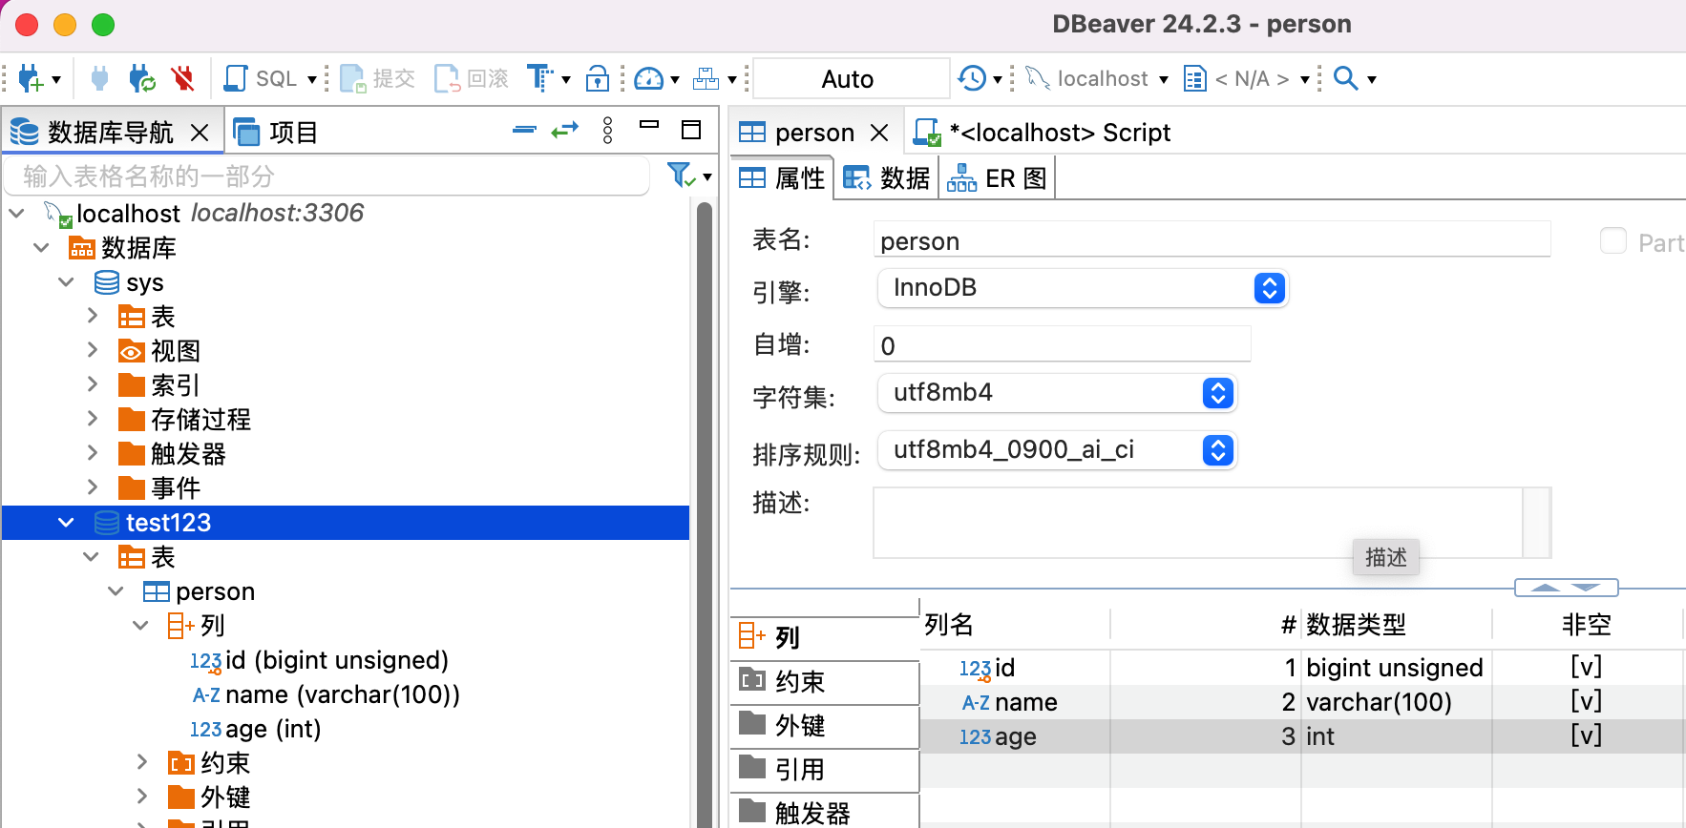Expand the 视图 folder under sys
The height and width of the screenshot is (828, 1686).
pyautogui.click(x=92, y=350)
